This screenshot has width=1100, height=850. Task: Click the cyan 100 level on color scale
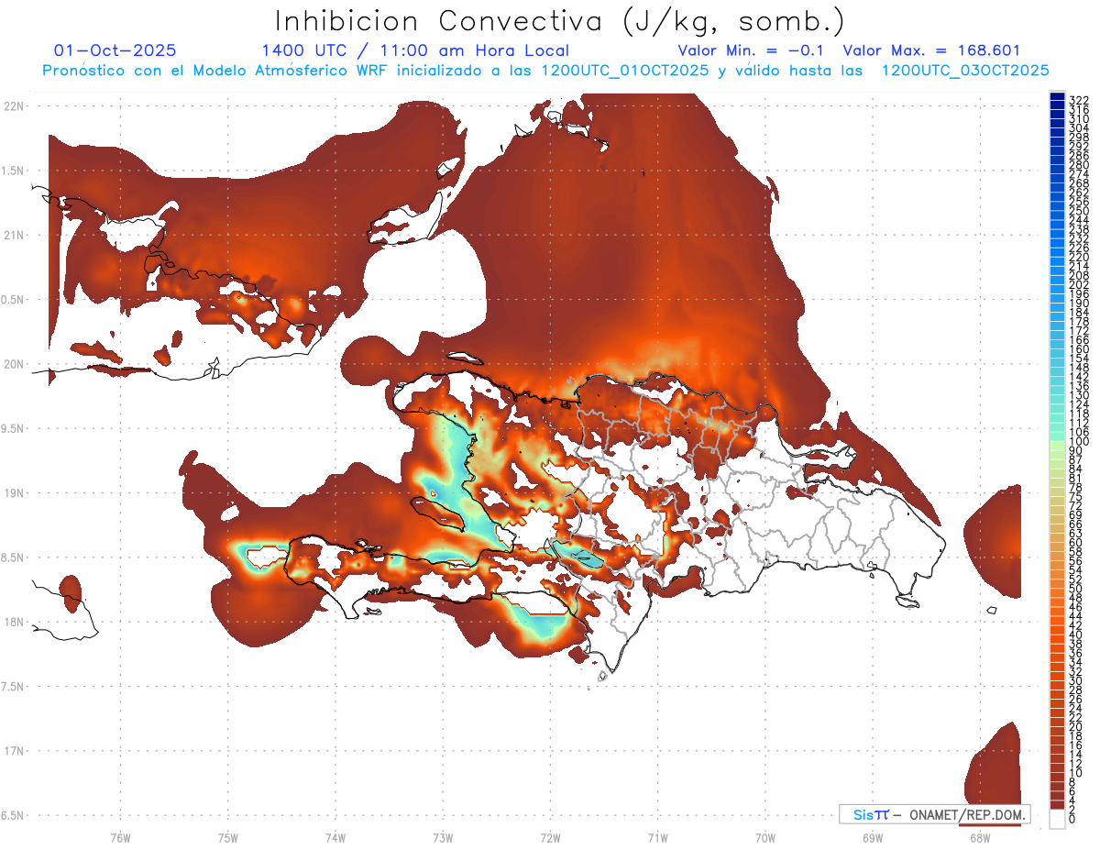coord(1057,437)
